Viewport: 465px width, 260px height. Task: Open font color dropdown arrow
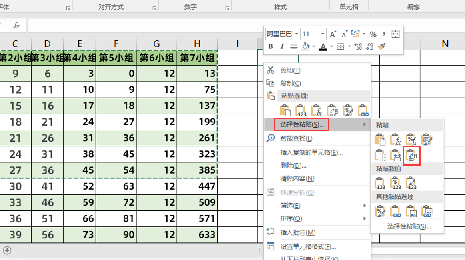331,46
